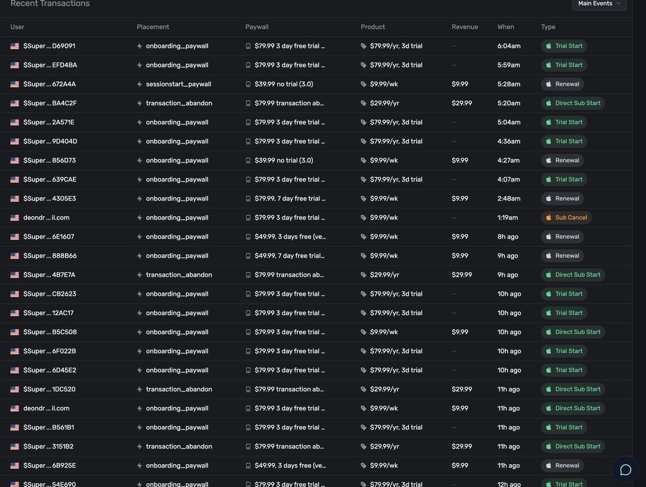This screenshot has width=646, height=487.
Task: Open user $Super...B561B1
Action: 49,427
